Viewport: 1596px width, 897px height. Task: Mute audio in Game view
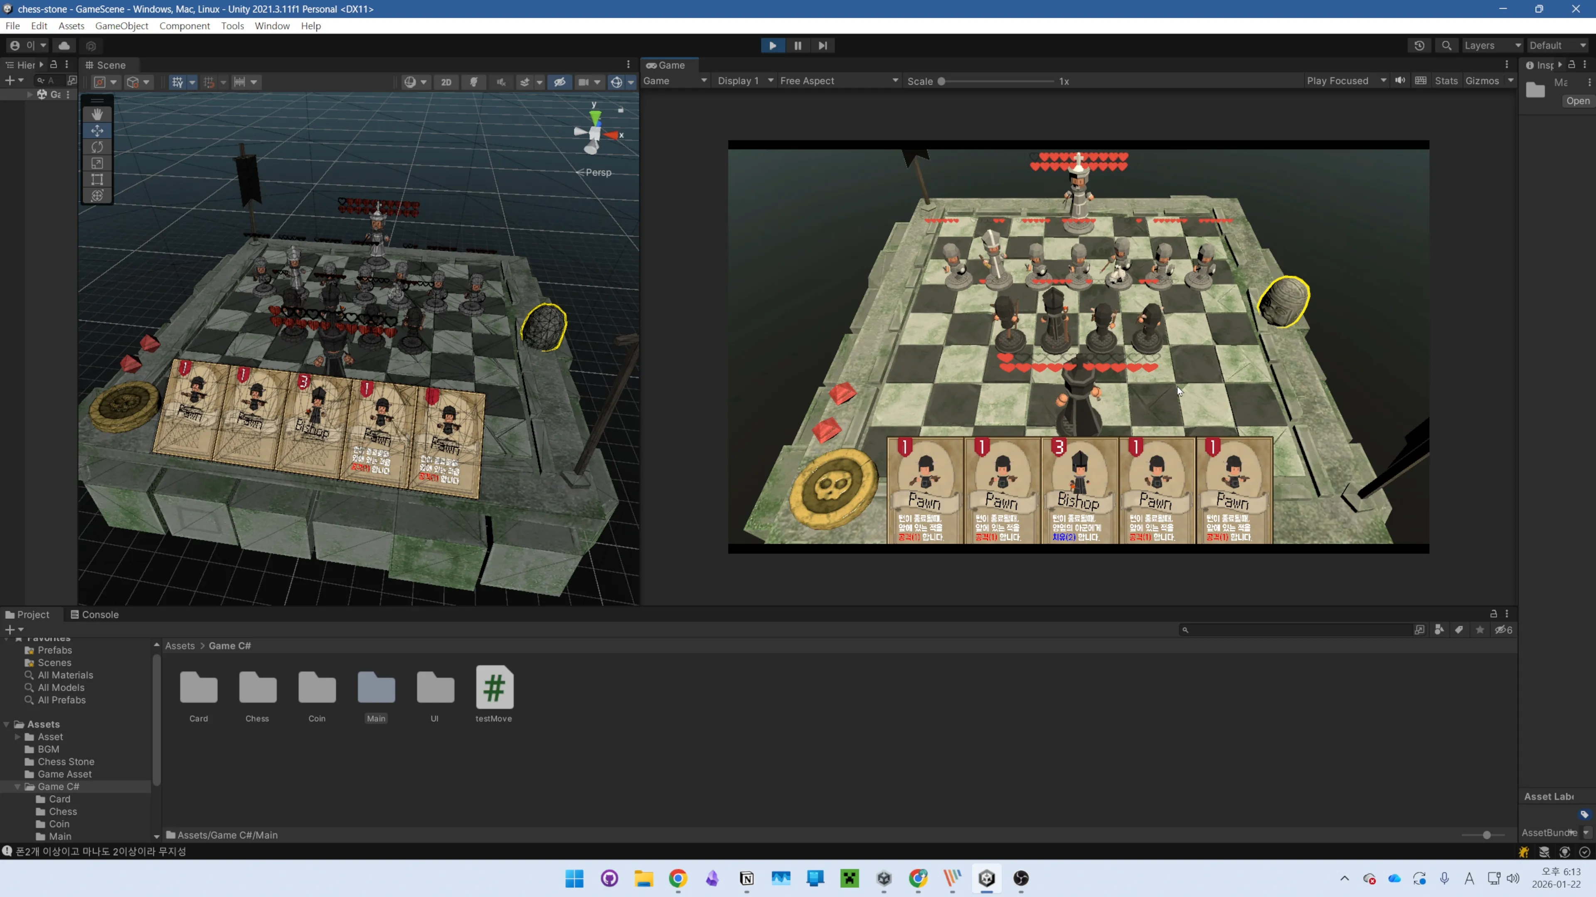click(1399, 81)
